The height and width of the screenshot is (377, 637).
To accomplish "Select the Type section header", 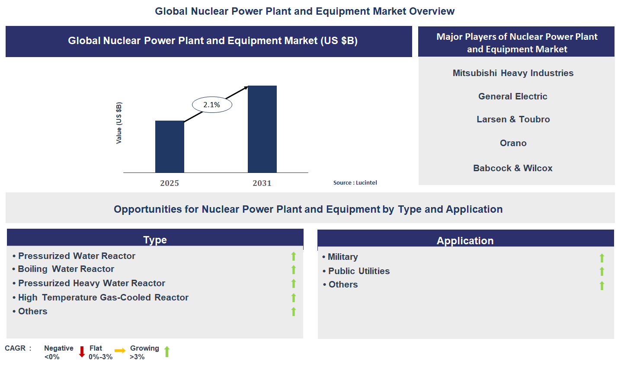I will [155, 240].
